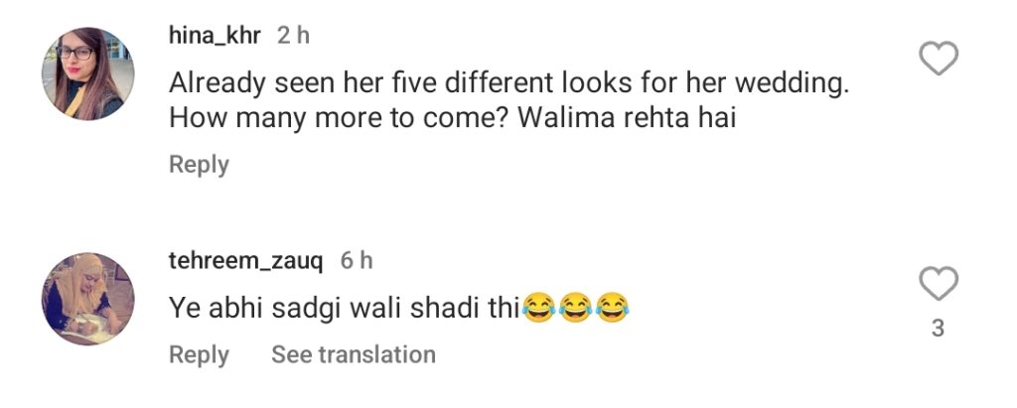Click the middle laughing-tears emoji
The height and width of the screenshot is (408, 1017).
[575, 308]
